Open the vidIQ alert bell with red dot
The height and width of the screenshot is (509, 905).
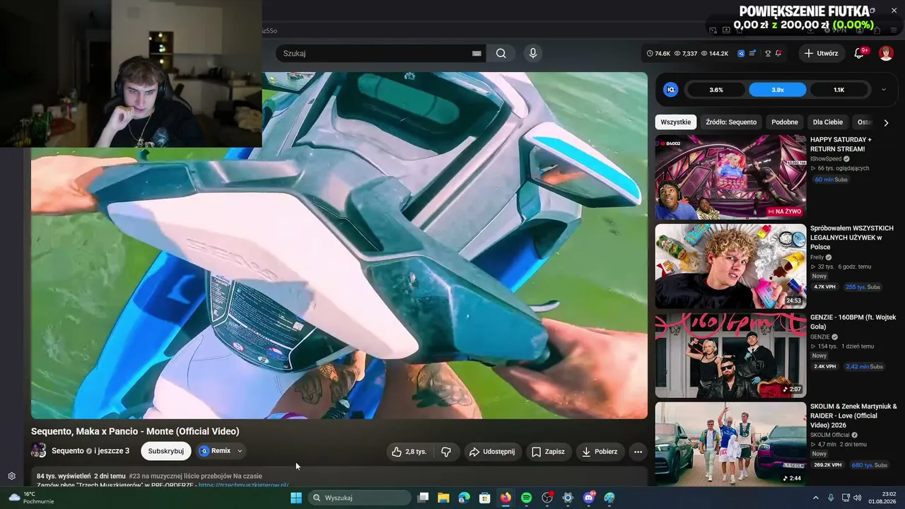pyautogui.click(x=778, y=53)
